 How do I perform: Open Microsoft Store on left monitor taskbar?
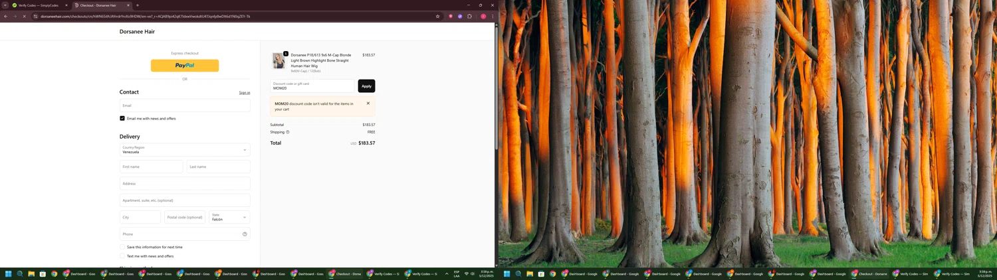(43, 273)
